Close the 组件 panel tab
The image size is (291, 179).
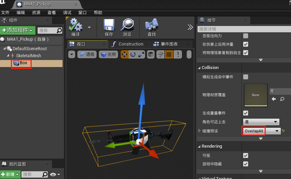(x=47, y=20)
